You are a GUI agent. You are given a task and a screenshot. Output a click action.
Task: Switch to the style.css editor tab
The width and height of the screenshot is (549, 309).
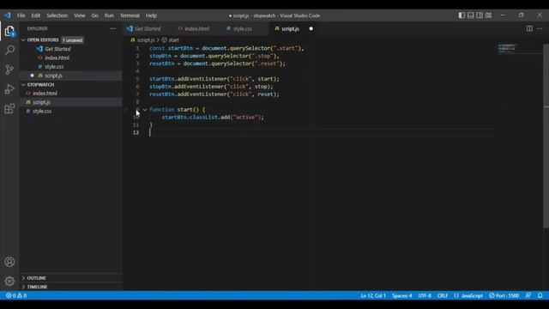[243, 28]
